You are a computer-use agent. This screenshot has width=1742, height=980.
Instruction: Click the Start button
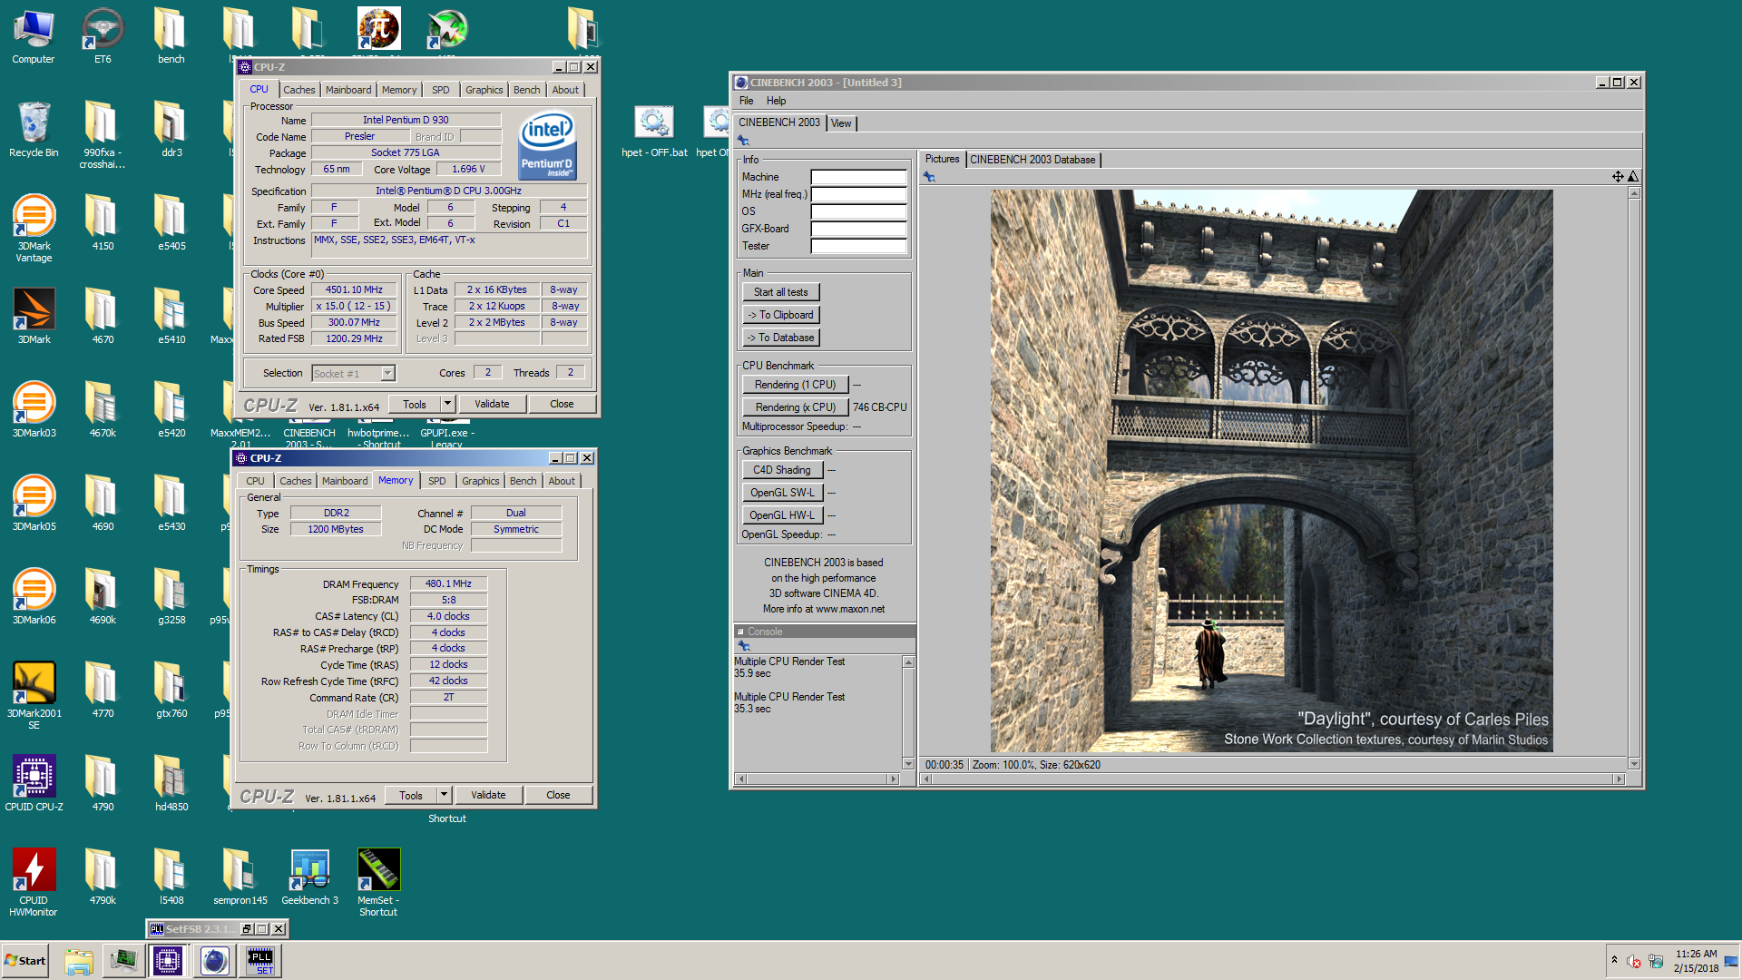click(25, 960)
